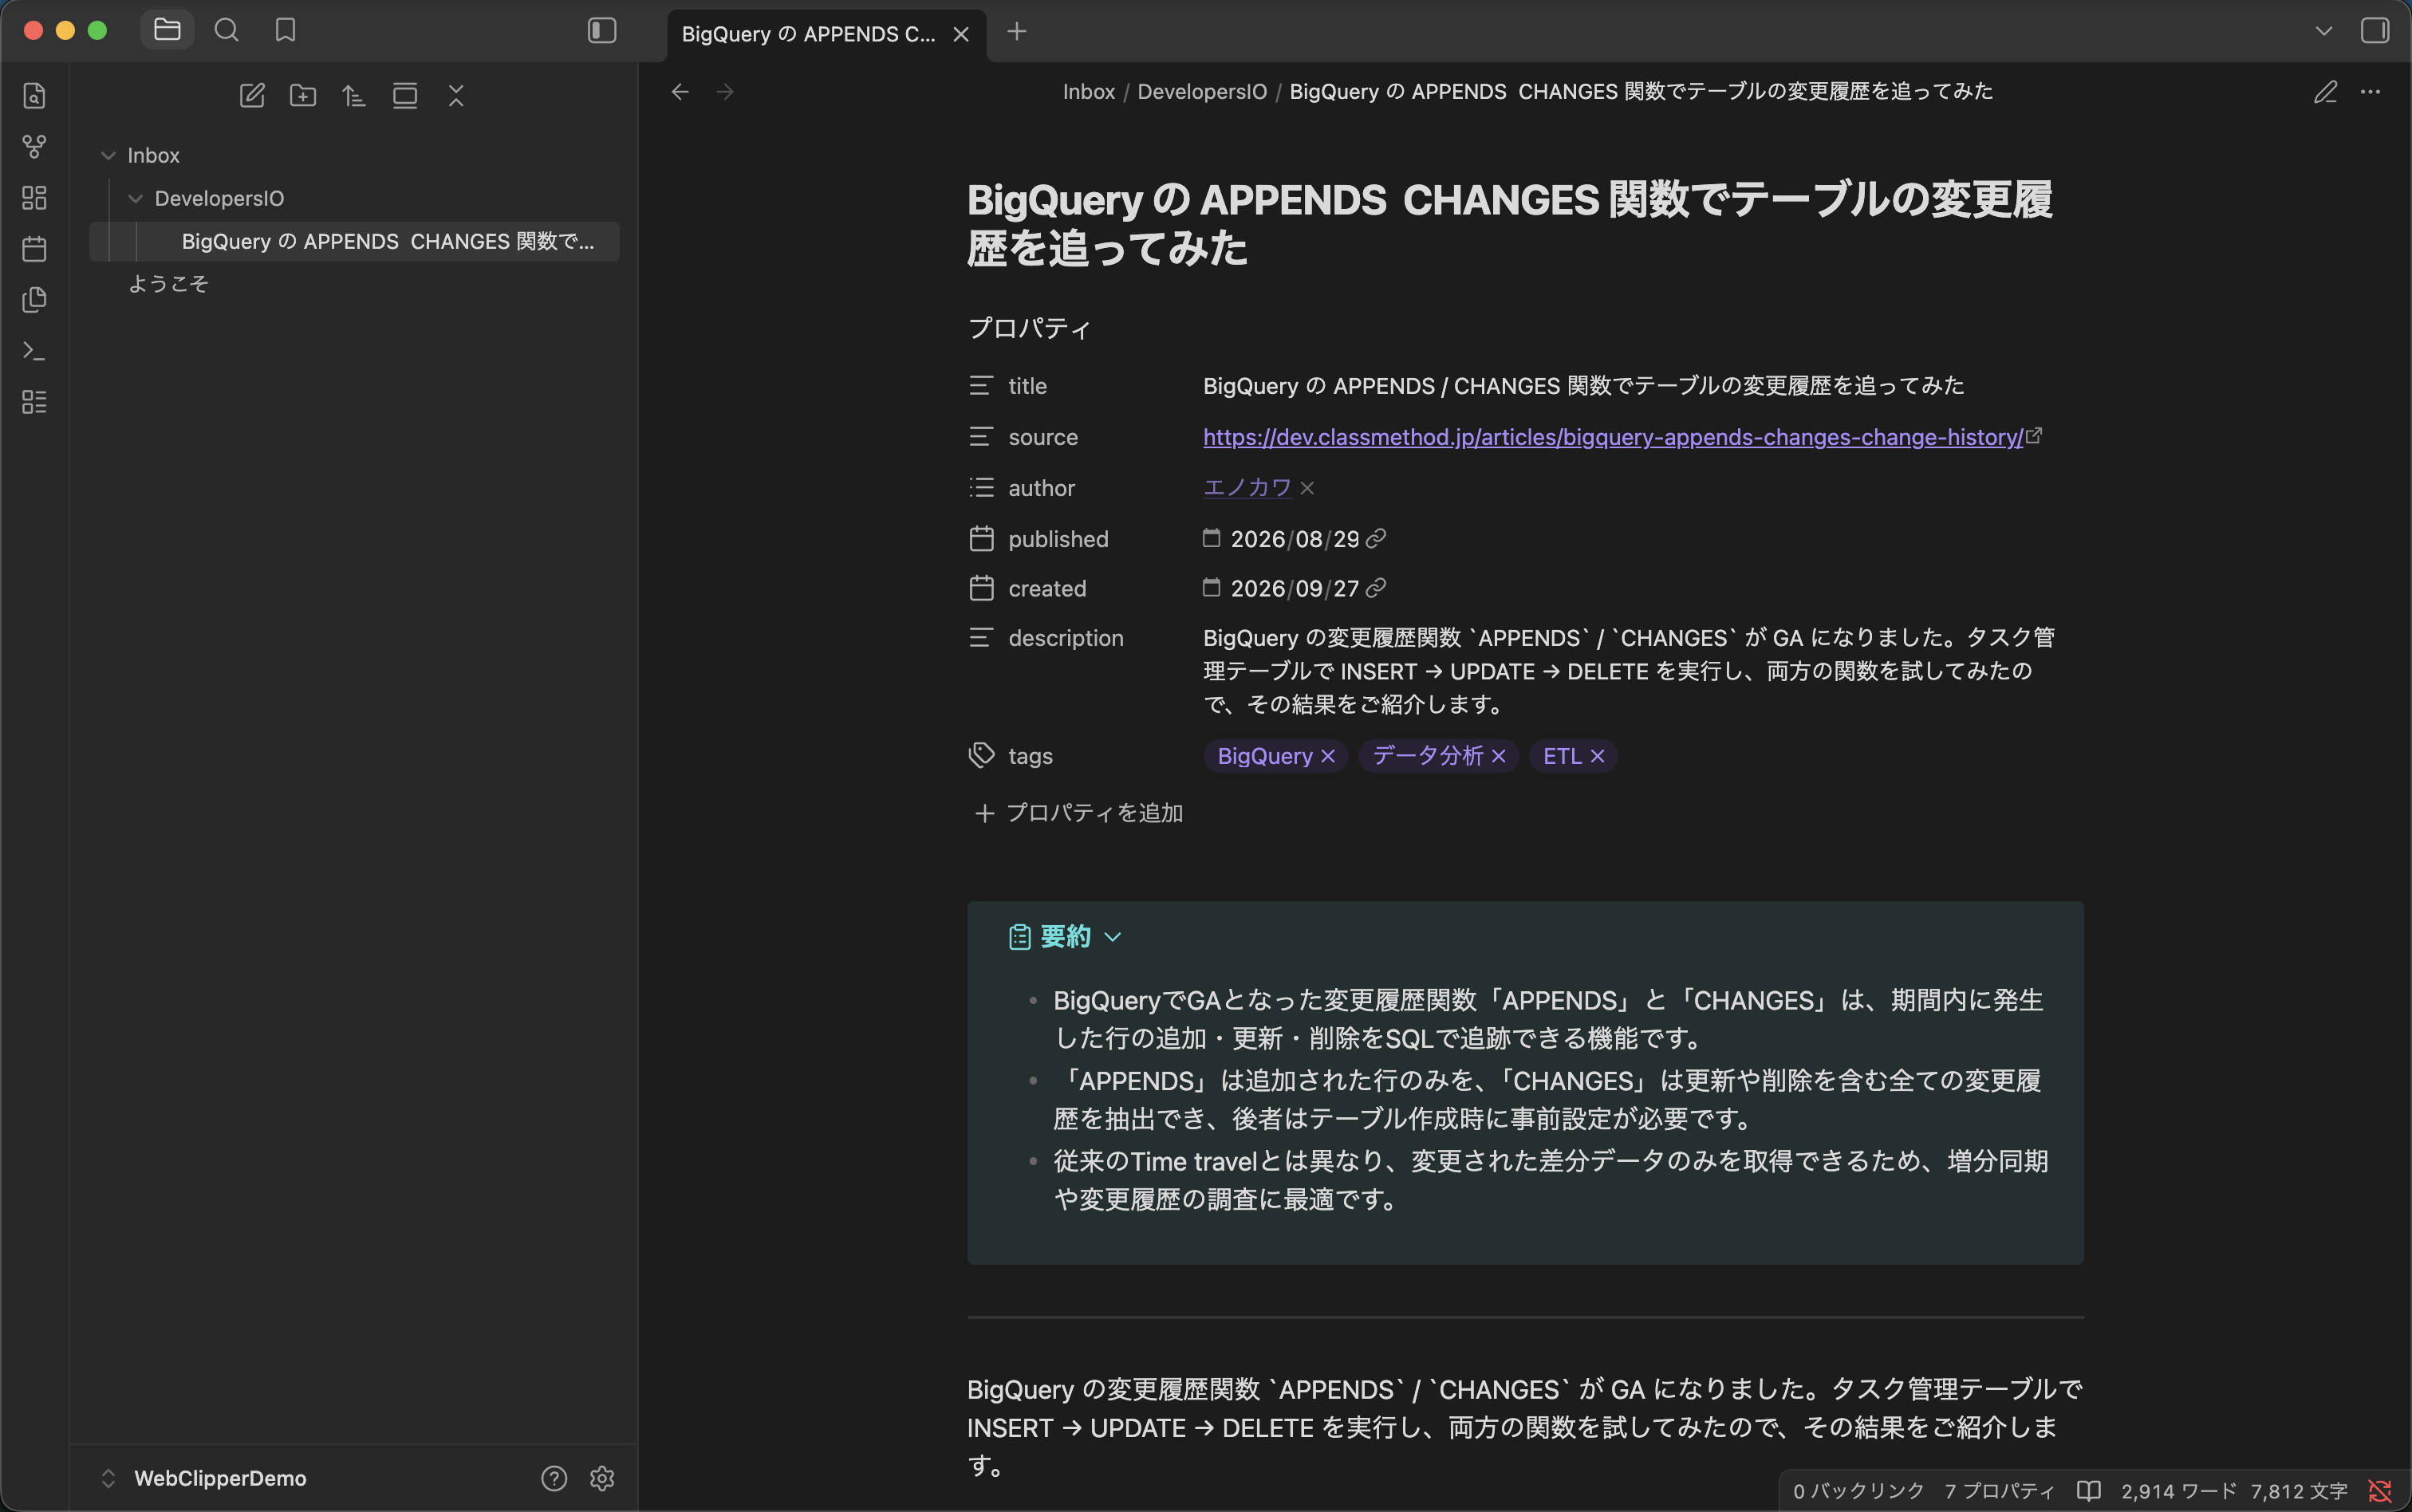Viewport: 2412px width, 1512px height.
Task: Open the bookmarks icon in the top bar
Action: click(x=286, y=30)
